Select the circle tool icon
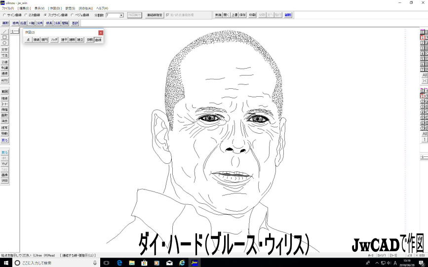Image resolution: width=428 pixels, height=267 pixels. [4, 43]
